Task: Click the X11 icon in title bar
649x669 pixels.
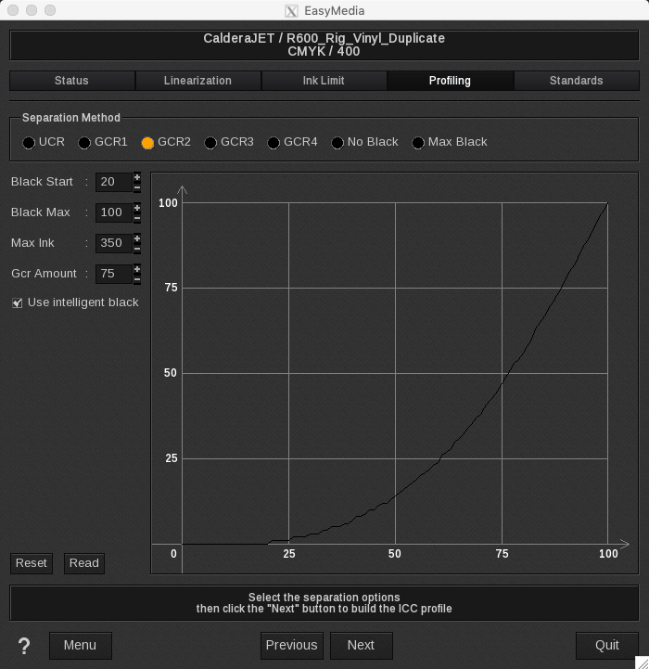Action: point(291,11)
